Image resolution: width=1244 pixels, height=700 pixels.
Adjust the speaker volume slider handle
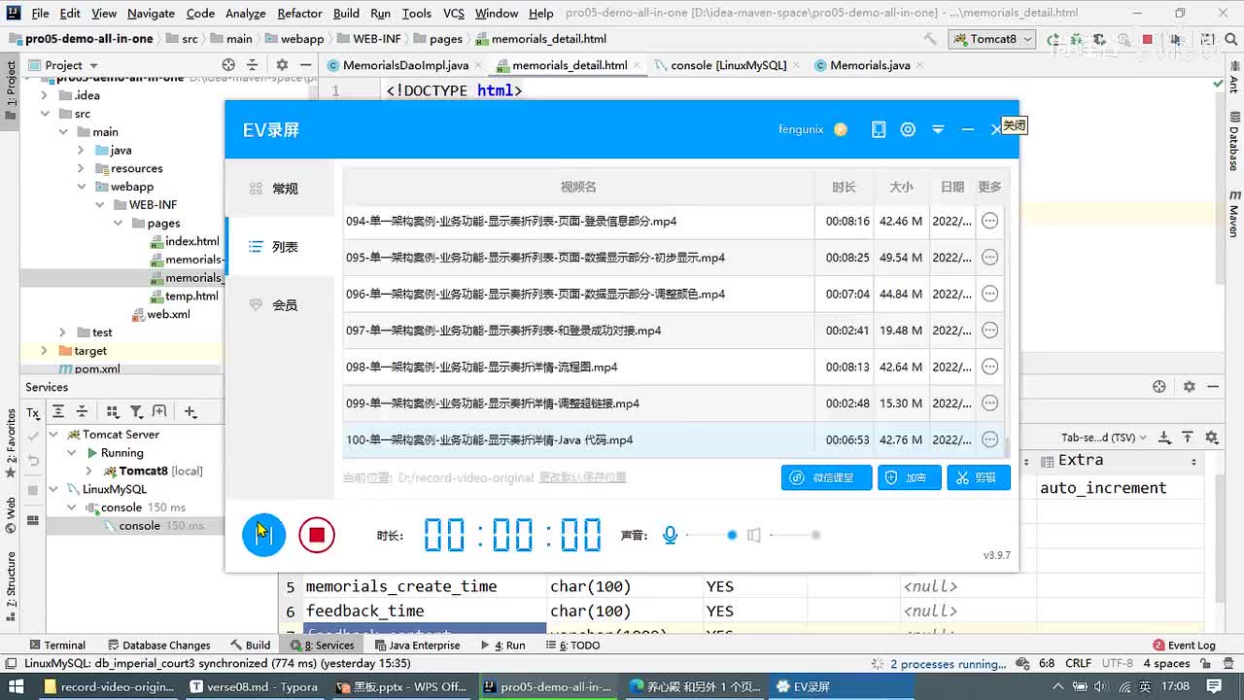click(815, 535)
